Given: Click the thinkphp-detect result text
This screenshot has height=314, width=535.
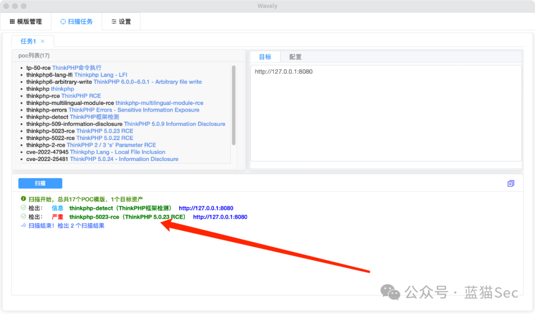Looking at the screenshot, I should pyautogui.click(x=121, y=208).
